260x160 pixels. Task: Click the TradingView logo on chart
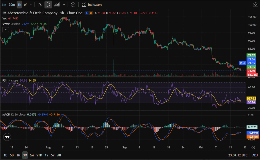point(7,137)
